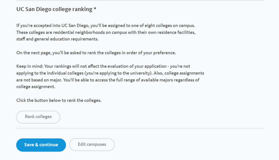
Task: Click the line starting "applying to the individual colleges"
Action: [x=110, y=73]
